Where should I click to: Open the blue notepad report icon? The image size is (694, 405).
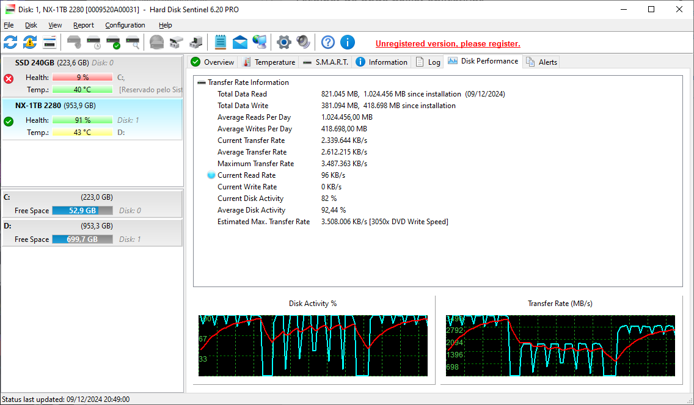220,43
